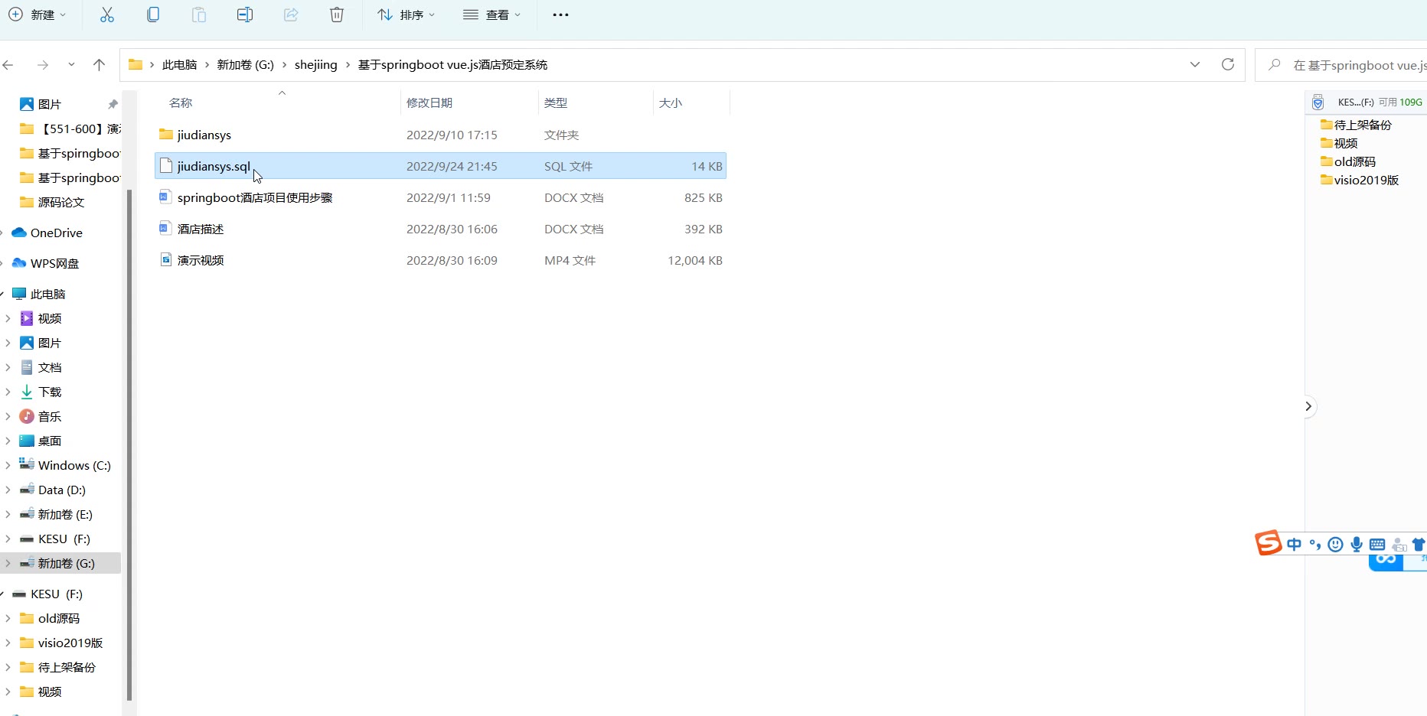The height and width of the screenshot is (716, 1427).
Task: Expand the 视频 node under 此电脑
Action: (x=8, y=318)
